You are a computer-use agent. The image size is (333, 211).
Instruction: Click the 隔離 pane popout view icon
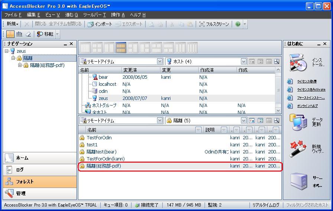pyautogui.click(x=277, y=120)
